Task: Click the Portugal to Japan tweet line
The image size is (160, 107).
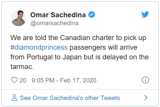Action: pos(80,57)
